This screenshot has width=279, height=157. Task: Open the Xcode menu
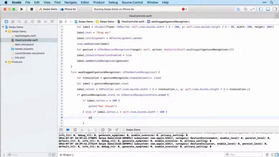click(x=17, y=3)
